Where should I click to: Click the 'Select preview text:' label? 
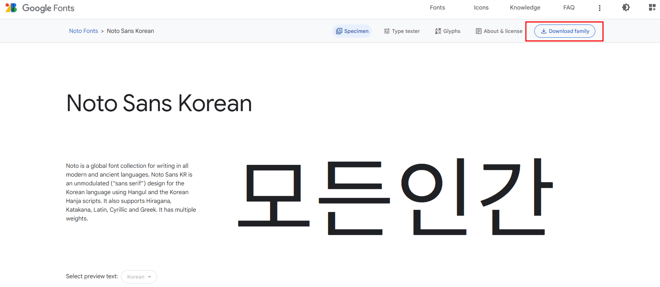92,276
